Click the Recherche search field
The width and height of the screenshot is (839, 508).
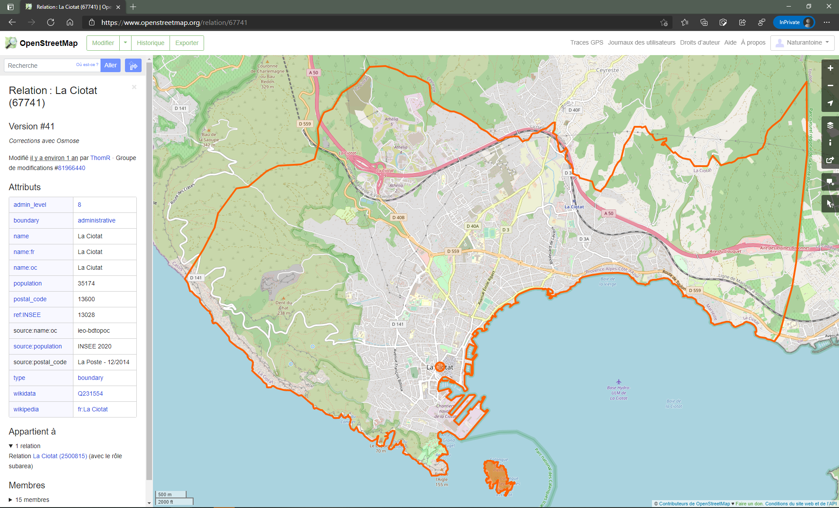point(40,66)
